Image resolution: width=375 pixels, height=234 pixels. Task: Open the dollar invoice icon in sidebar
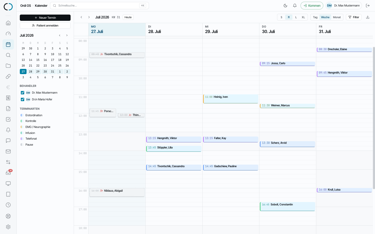(x=8, y=98)
